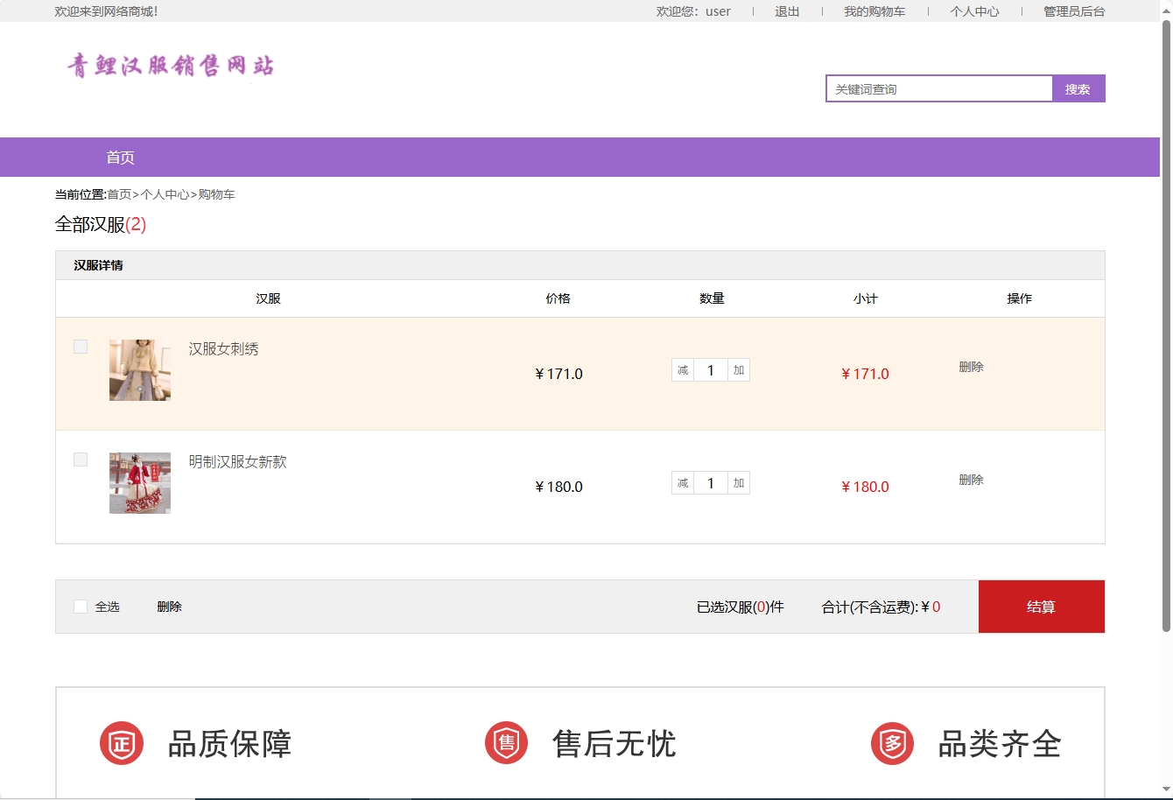Viewport: 1173px width, 800px height.
Task: Open 我的购物车 from the top bar
Action: coord(875,11)
